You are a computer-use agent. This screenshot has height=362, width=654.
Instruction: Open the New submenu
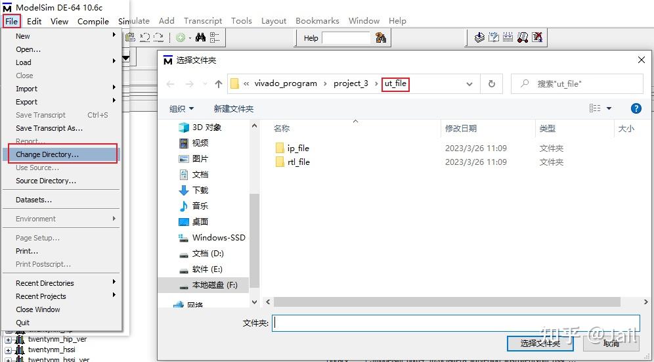tap(62, 36)
